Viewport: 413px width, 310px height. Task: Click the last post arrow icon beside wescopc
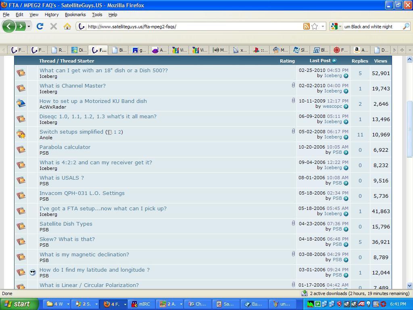pyautogui.click(x=346, y=107)
